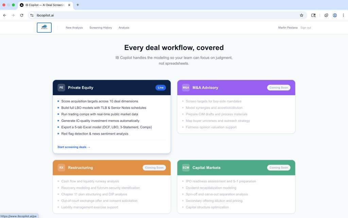Click 'Screen targets for buy-side mandates'
The height and width of the screenshot is (218, 348).
tap(213, 101)
